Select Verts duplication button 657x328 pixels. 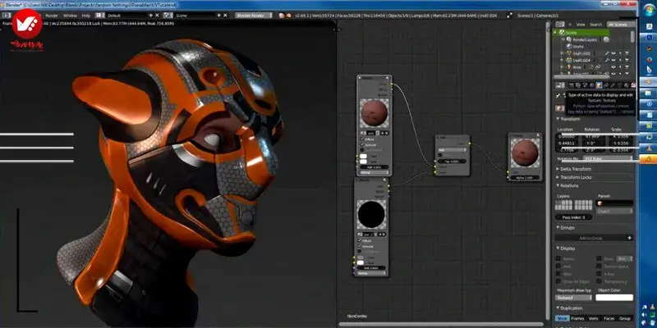pyautogui.click(x=594, y=318)
